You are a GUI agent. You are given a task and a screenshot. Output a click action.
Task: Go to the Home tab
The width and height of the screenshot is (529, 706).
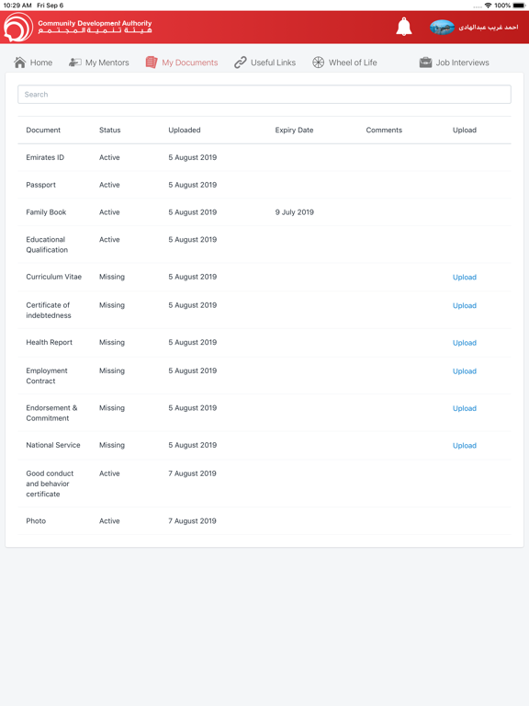tap(33, 63)
